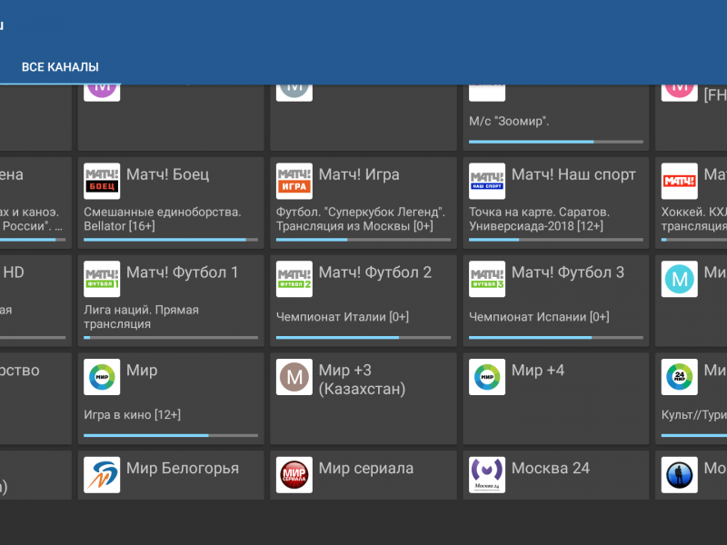Click the blue silhouette channel logo in bottom row
727x545 pixels.
pyautogui.click(x=679, y=475)
